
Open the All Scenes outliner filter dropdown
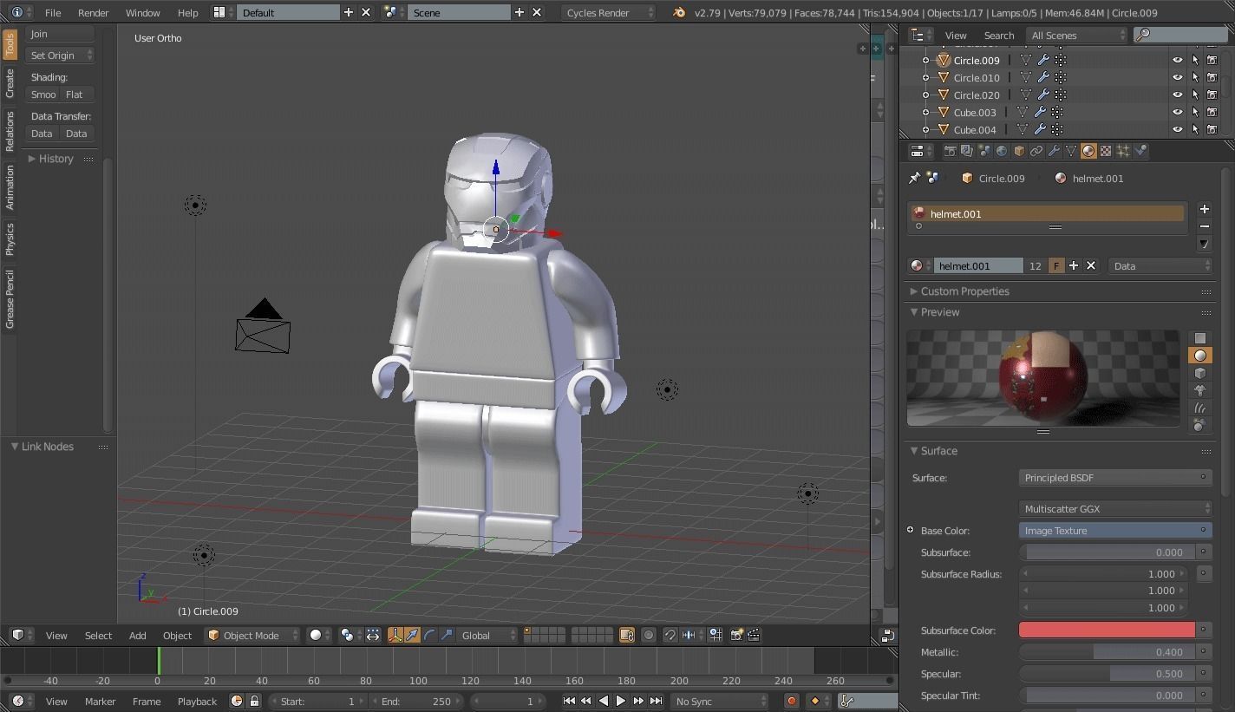pos(1075,36)
